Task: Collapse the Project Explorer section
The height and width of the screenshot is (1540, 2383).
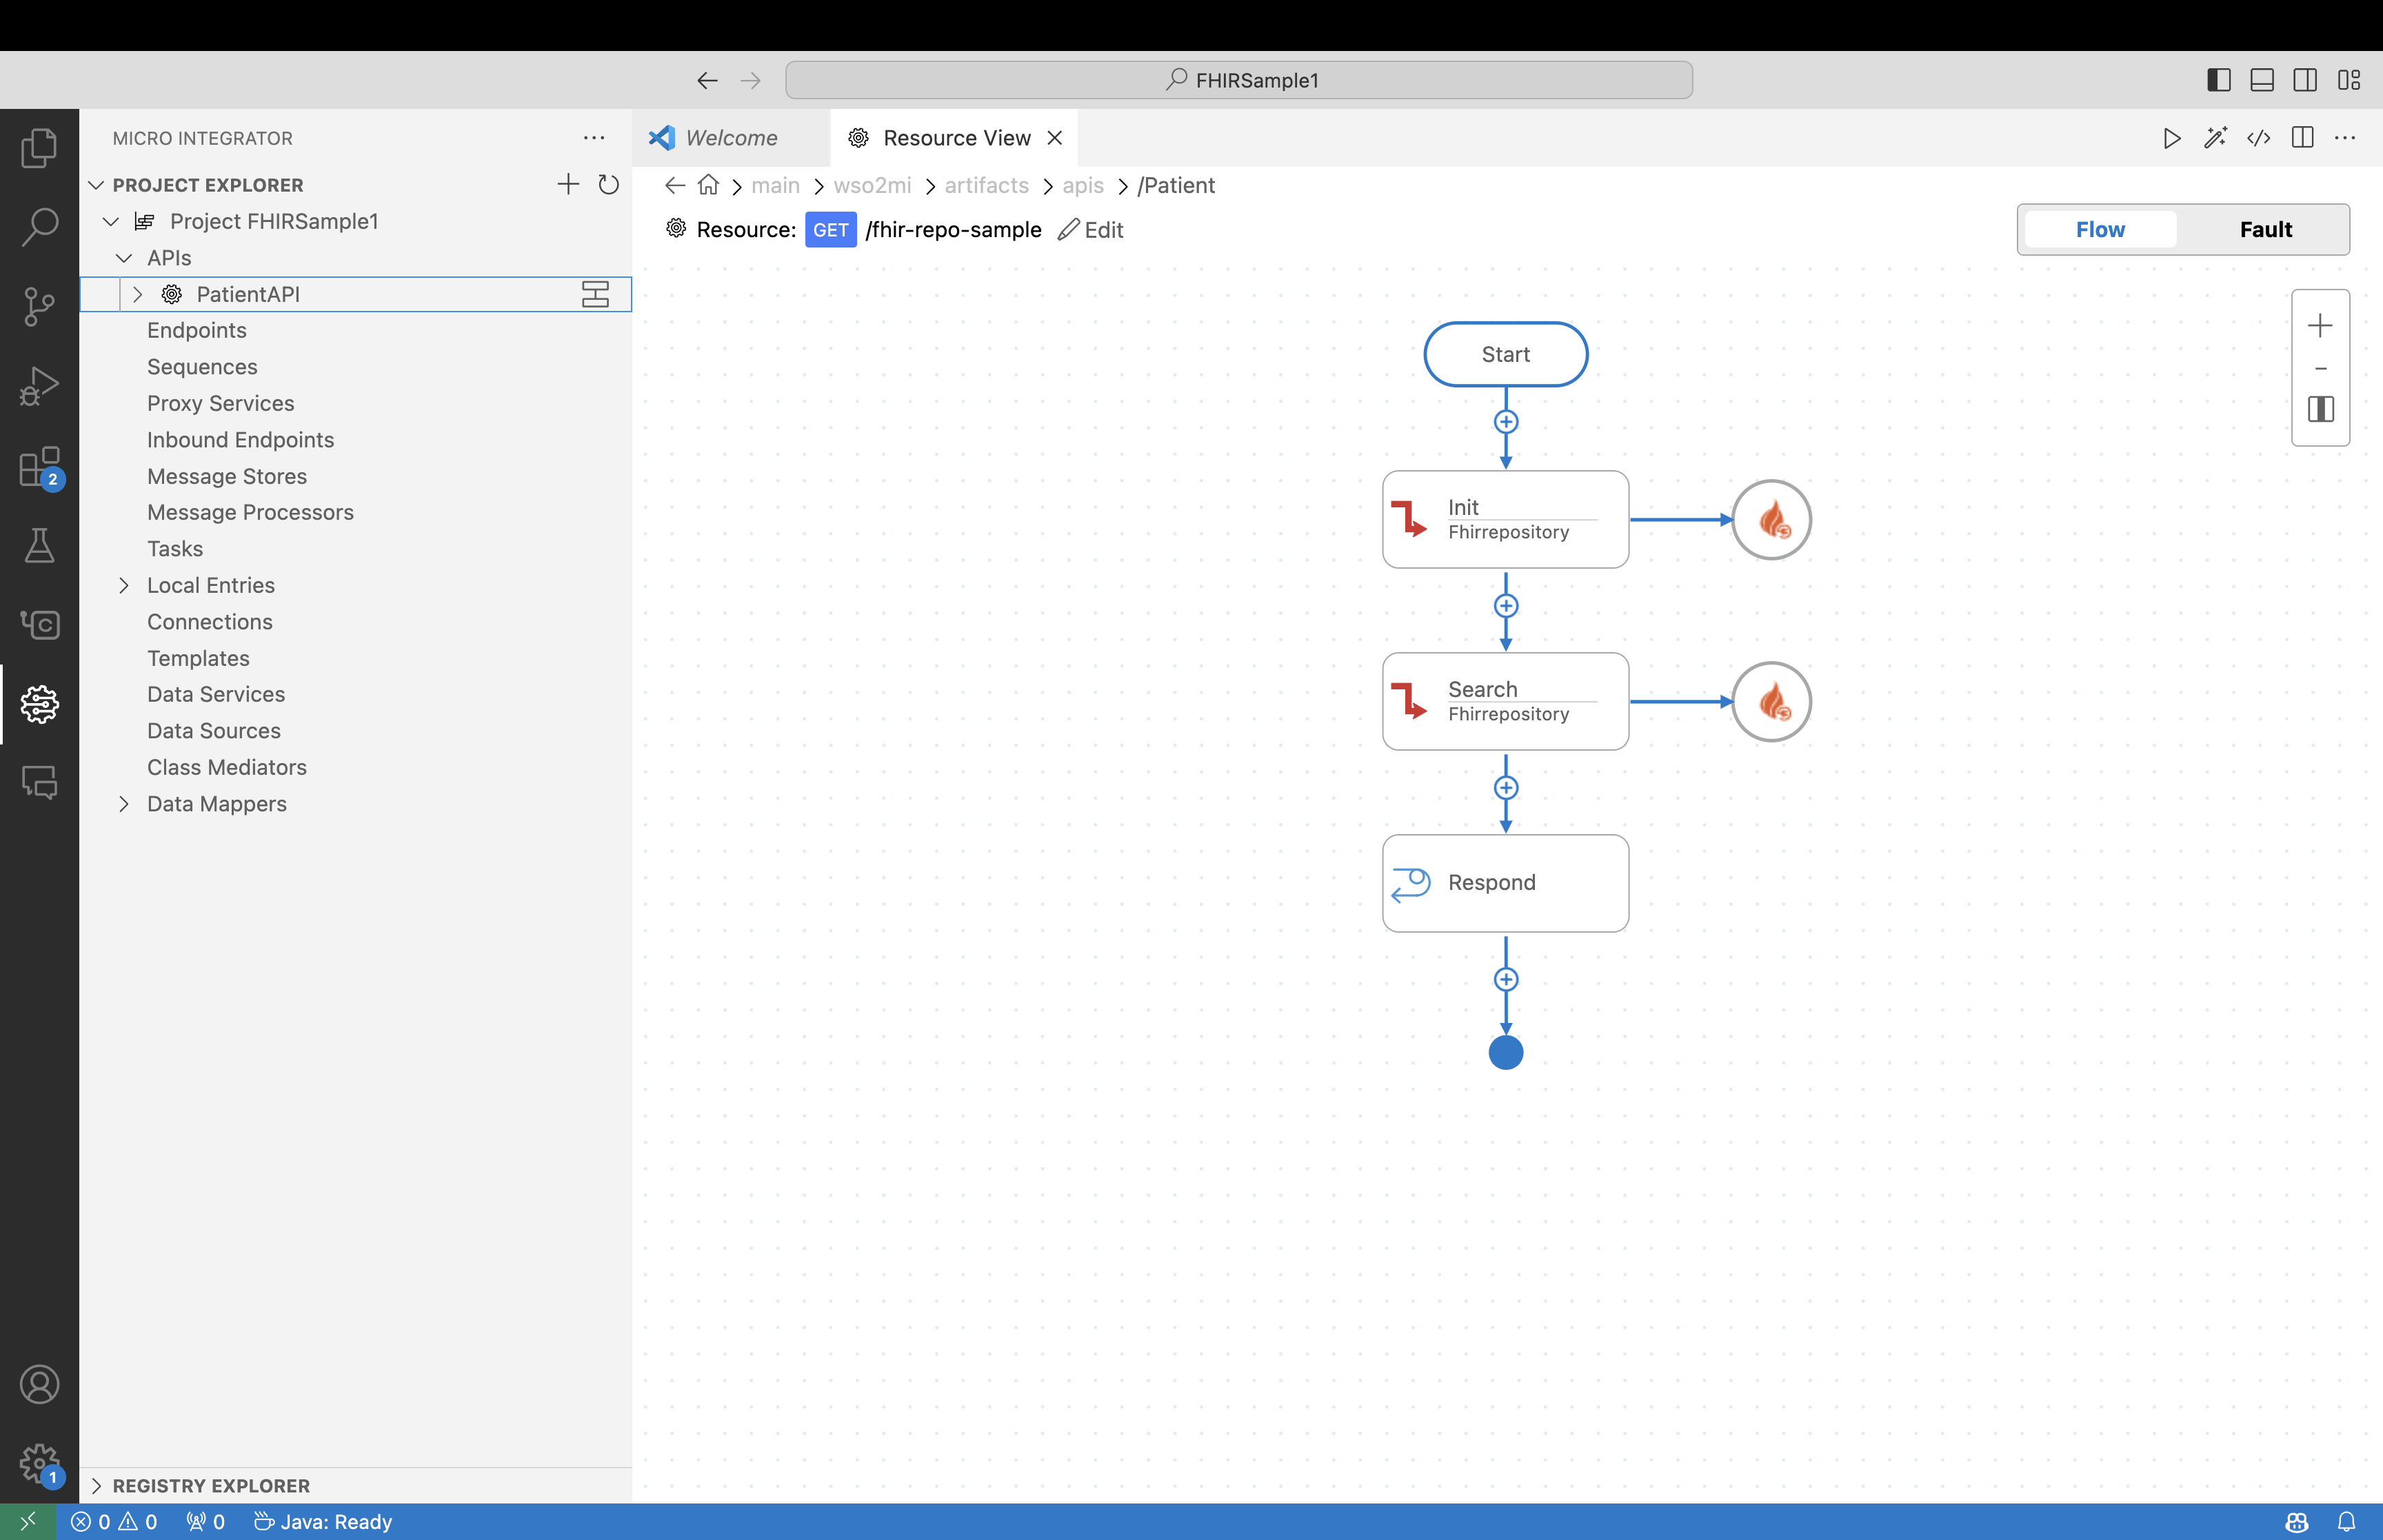Action: coord(97,185)
